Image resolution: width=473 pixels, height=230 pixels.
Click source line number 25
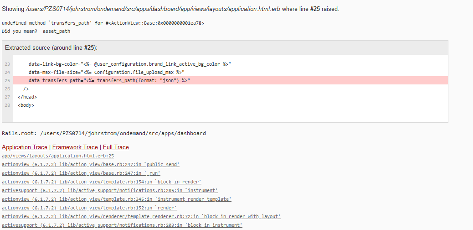point(7,80)
